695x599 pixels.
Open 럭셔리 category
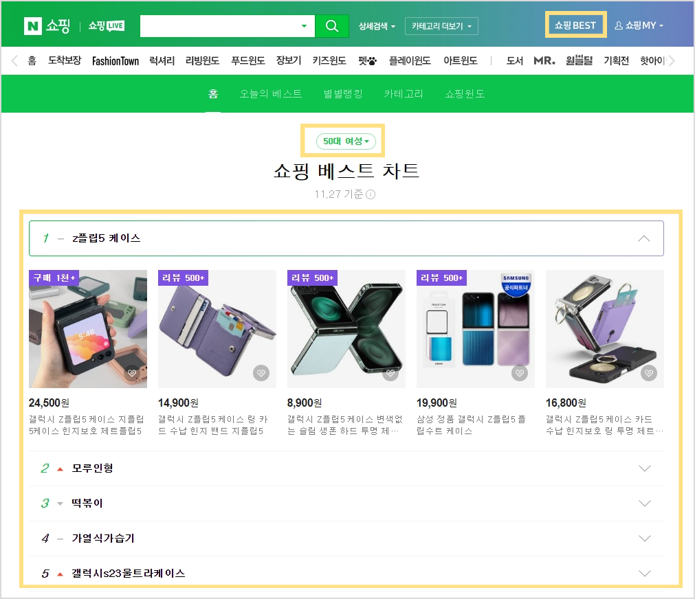click(x=162, y=60)
